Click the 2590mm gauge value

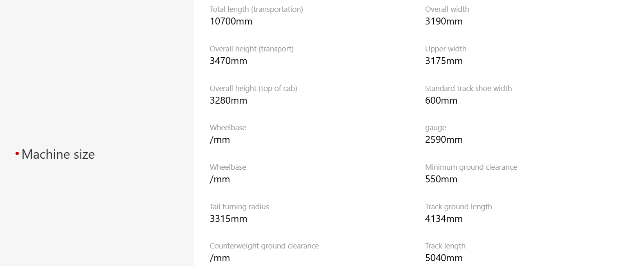click(443, 140)
